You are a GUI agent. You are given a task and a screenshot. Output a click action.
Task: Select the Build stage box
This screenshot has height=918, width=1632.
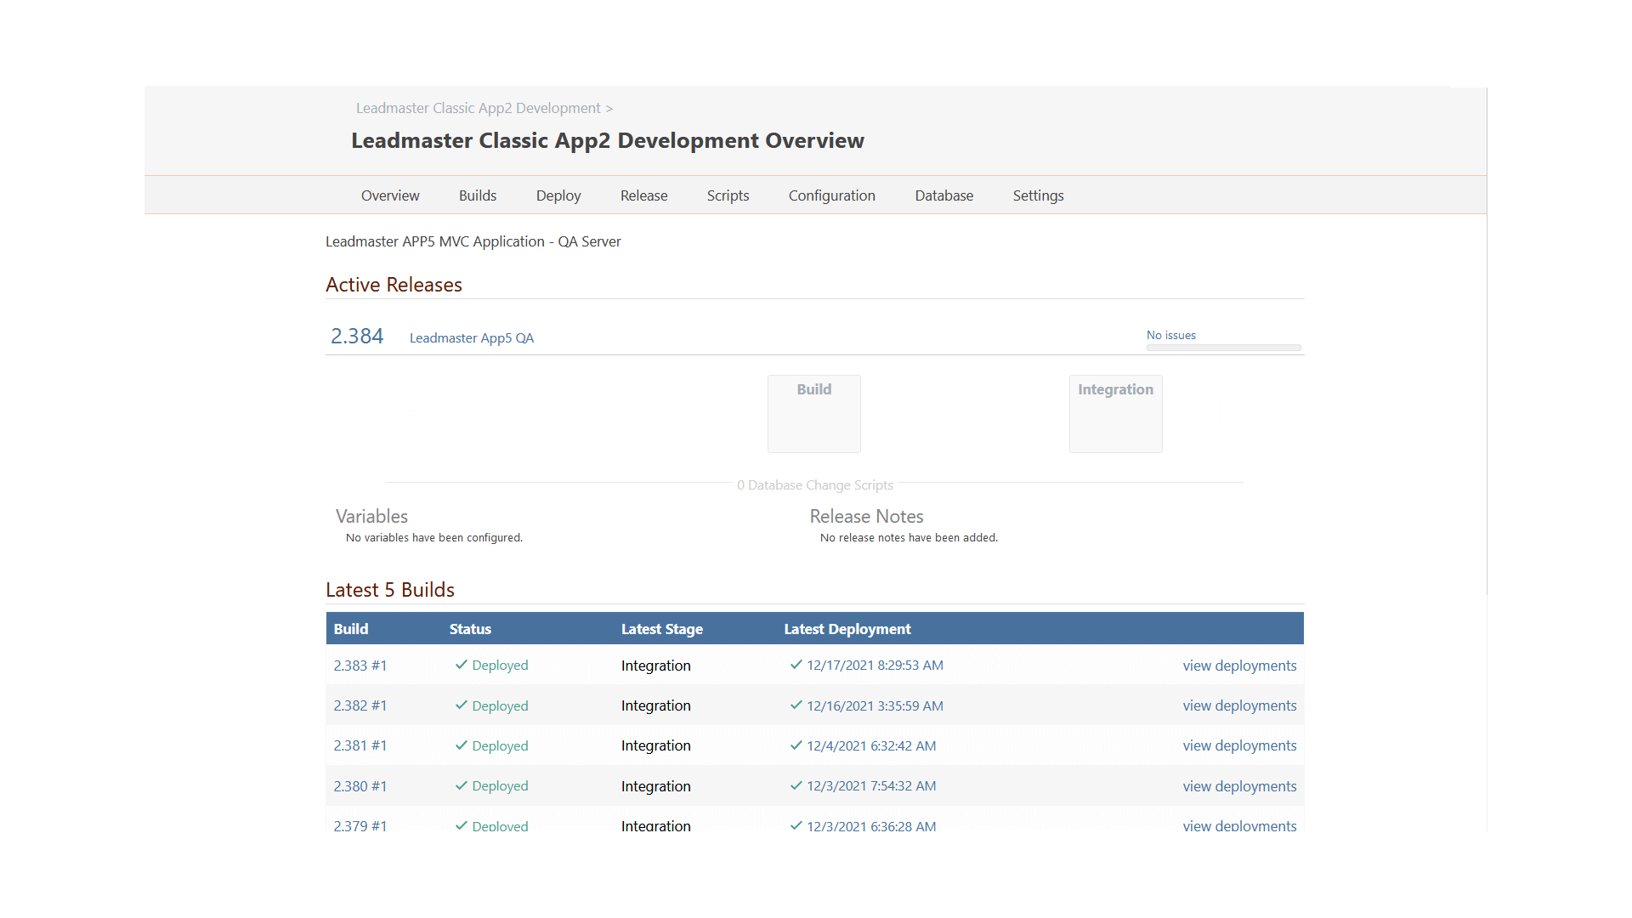point(814,414)
